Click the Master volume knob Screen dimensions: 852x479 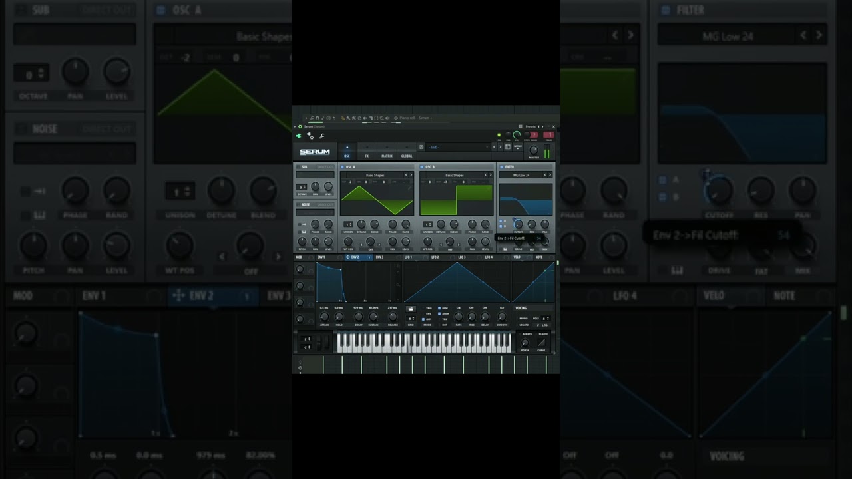534,150
